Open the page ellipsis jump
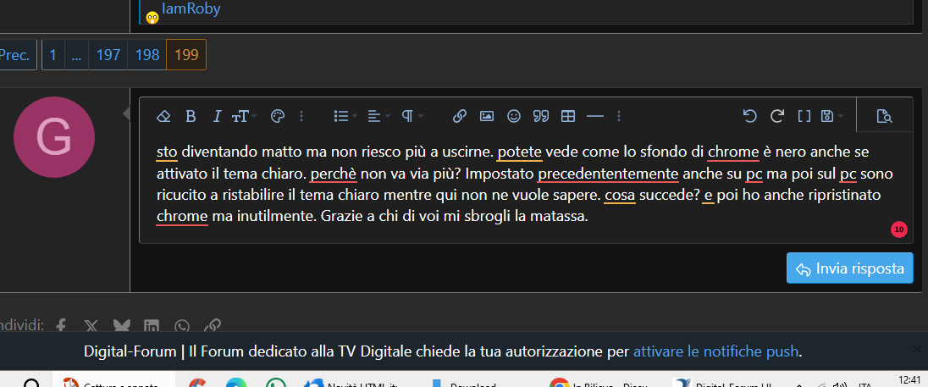Screen dimensions: 928x387 [x=76, y=55]
